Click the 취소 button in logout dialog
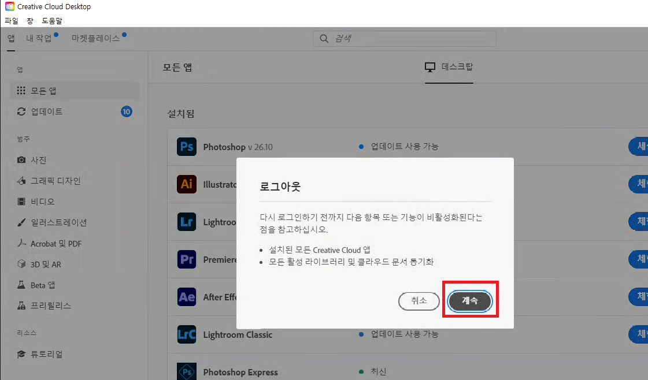 (x=419, y=301)
